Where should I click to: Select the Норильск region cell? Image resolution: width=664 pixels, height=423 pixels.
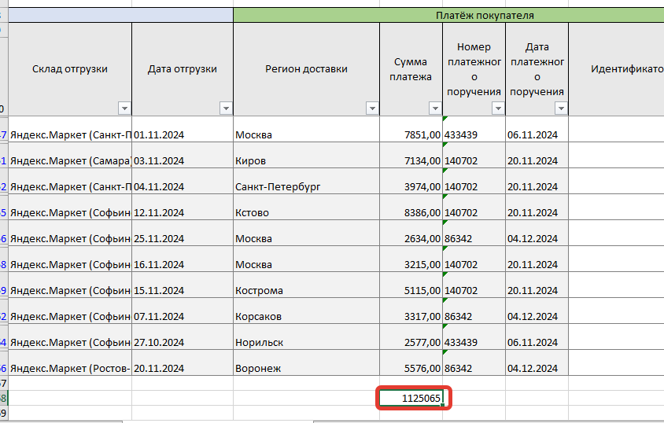(307, 337)
